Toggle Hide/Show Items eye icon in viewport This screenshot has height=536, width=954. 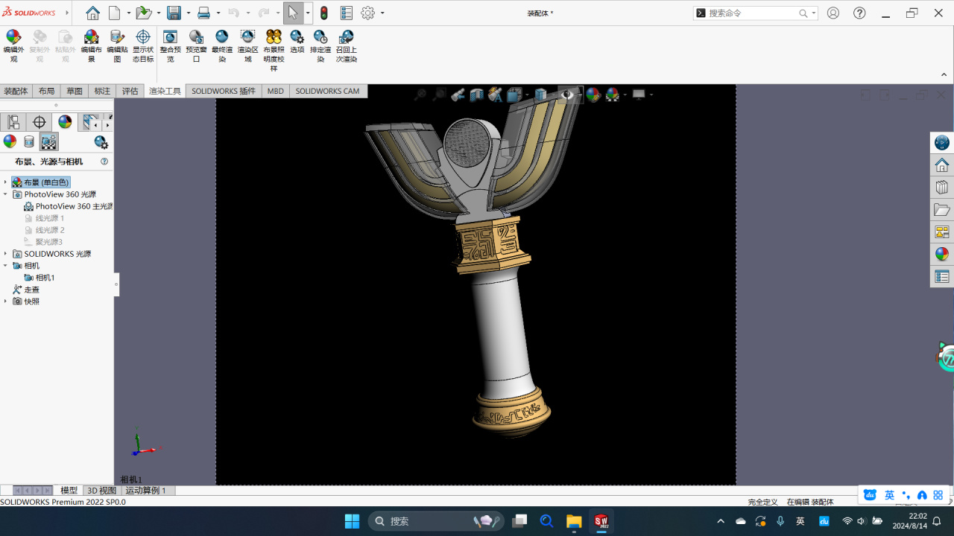568,95
